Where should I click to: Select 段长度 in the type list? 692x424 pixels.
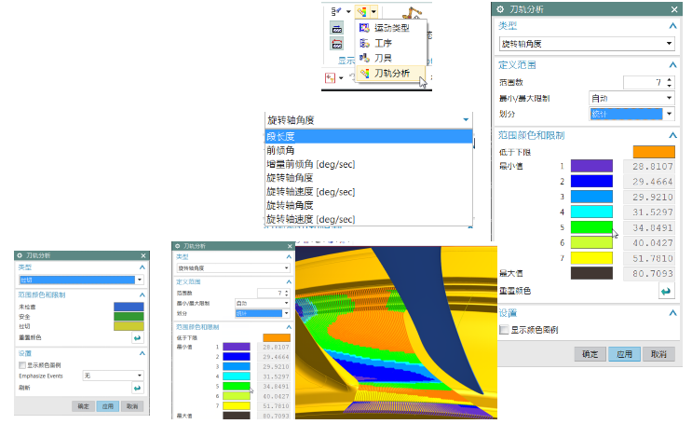[x=371, y=137]
